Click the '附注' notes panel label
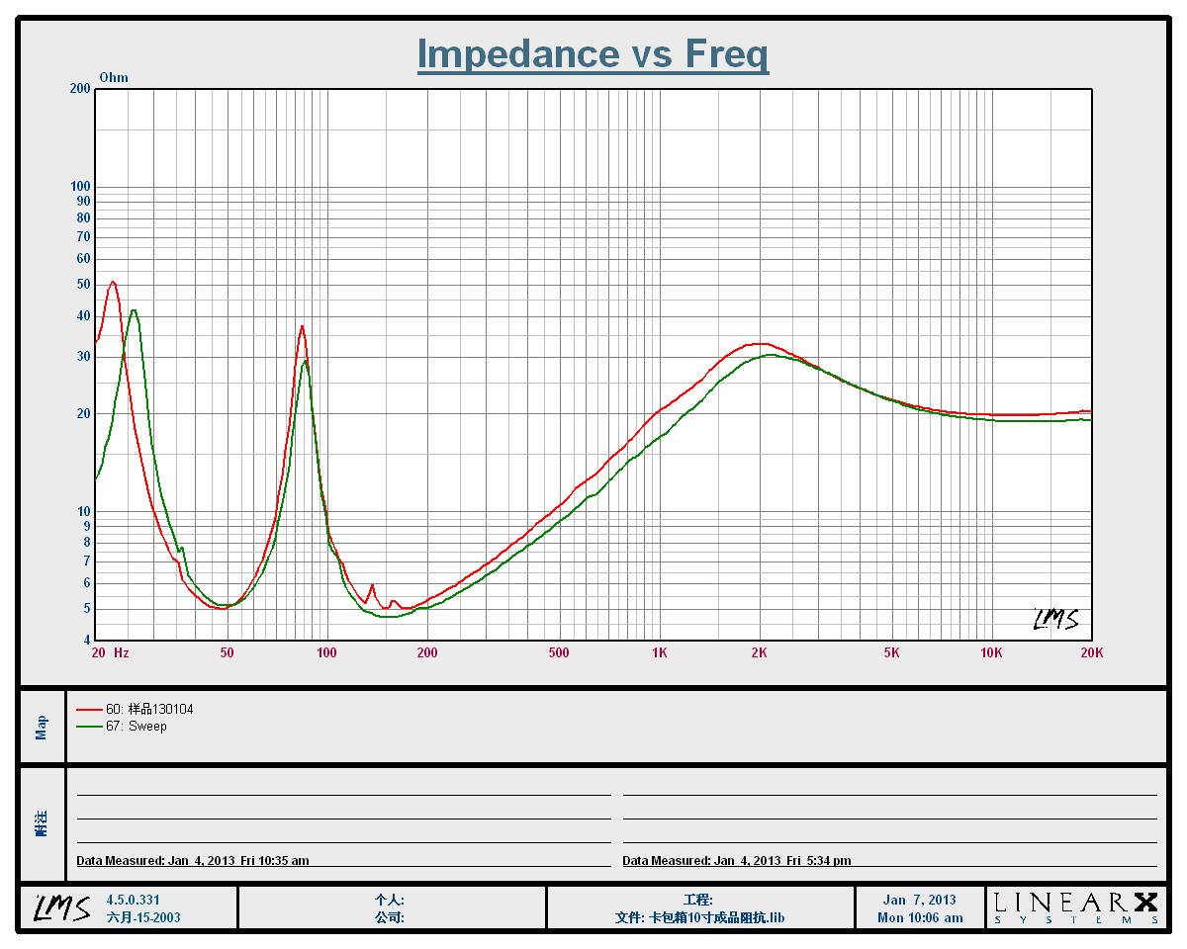The image size is (1187, 949). pos(42,823)
